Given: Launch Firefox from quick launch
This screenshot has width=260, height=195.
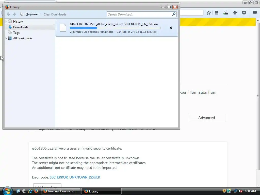Looking at the screenshot, I should 36,191.
